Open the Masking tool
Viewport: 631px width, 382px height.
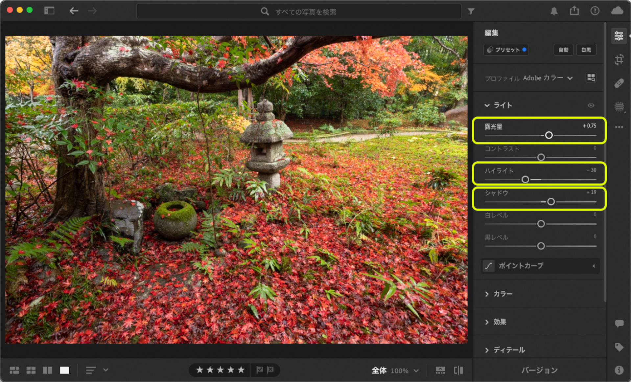619,107
